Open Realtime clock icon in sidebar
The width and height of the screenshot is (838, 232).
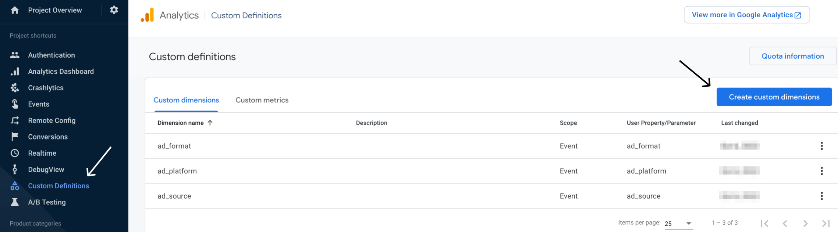pyautogui.click(x=15, y=153)
